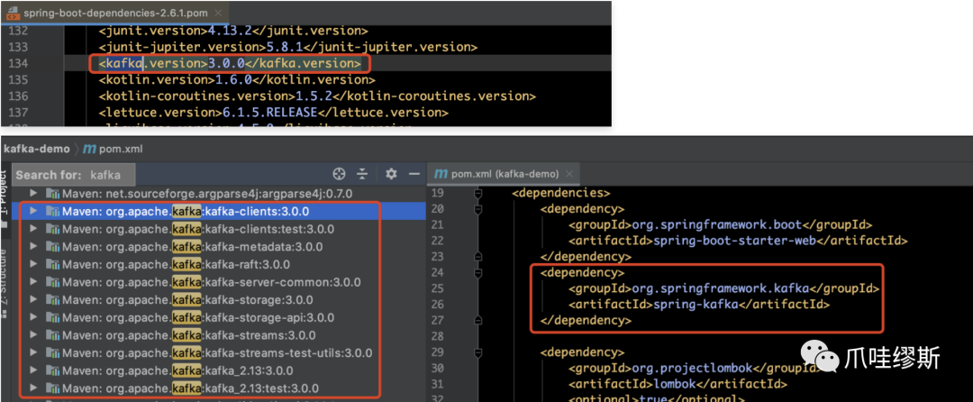Image resolution: width=973 pixels, height=402 pixels.
Task: Click the junit.version 4.13.2 line
Action: coord(233,31)
